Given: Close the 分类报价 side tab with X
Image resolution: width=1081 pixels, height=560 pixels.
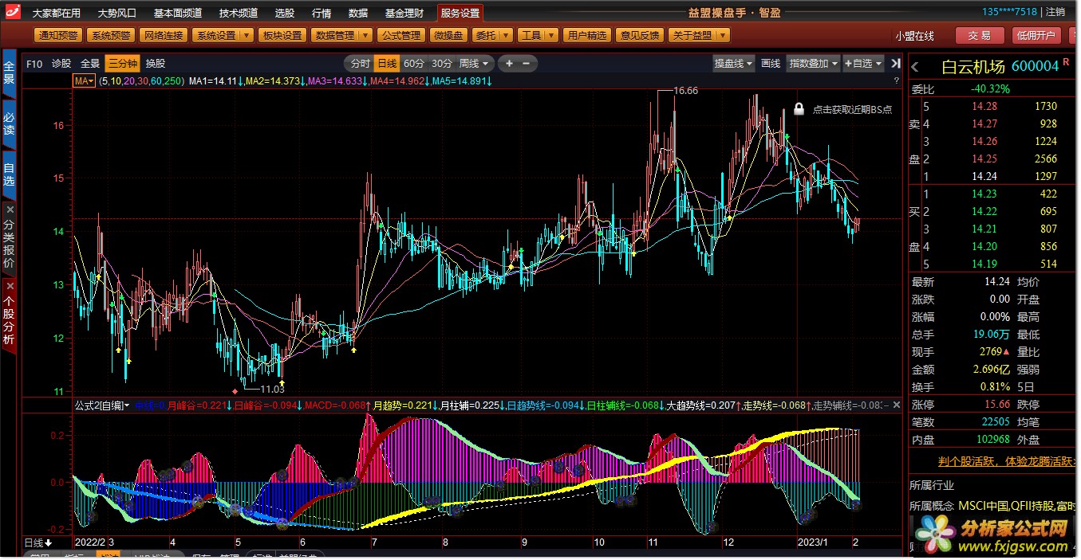Looking at the screenshot, I should coord(10,210).
